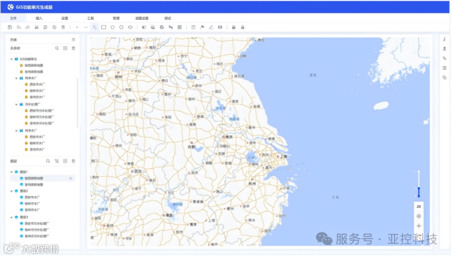Viewport: 452px width, 257px height.
Task: Click the trash icon in 关系树 header
Action: coord(74,48)
